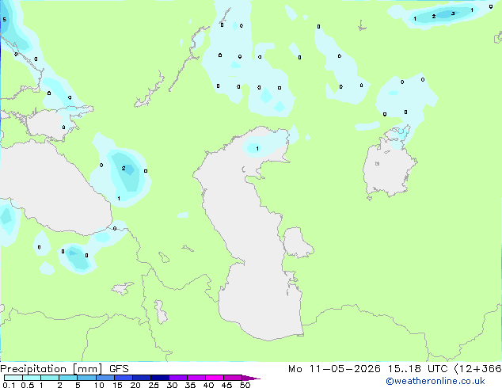Click the '1' value over northern Caspian Sea
This screenshot has width=502, height=388.
[x=257, y=149]
